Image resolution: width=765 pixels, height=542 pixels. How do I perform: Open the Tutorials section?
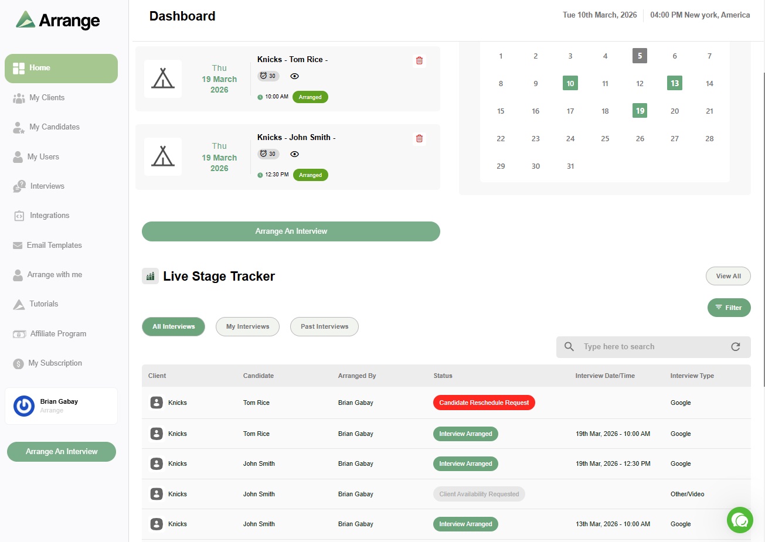[44, 304]
